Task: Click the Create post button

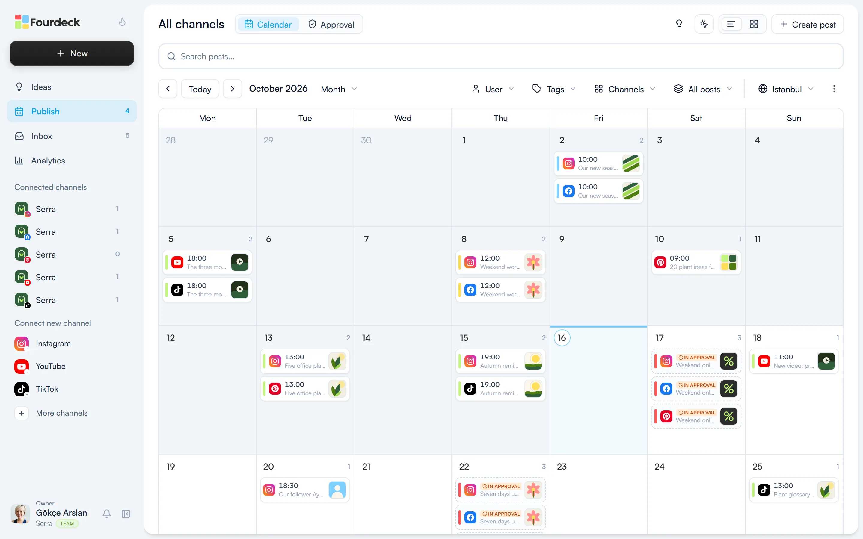Action: (807, 24)
